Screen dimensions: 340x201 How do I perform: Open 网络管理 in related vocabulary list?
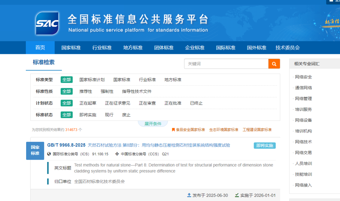(303, 99)
